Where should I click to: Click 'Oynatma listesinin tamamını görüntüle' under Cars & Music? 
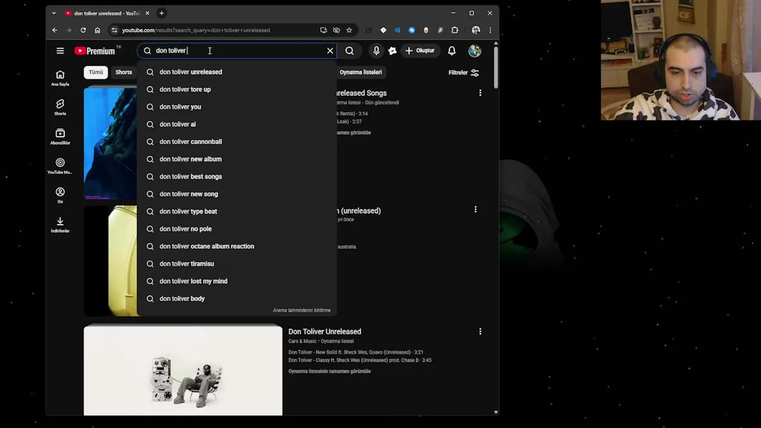click(329, 371)
